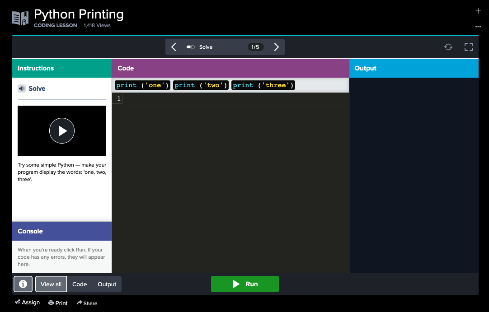Click the purple Code panel header
489x312 pixels.
pos(230,68)
